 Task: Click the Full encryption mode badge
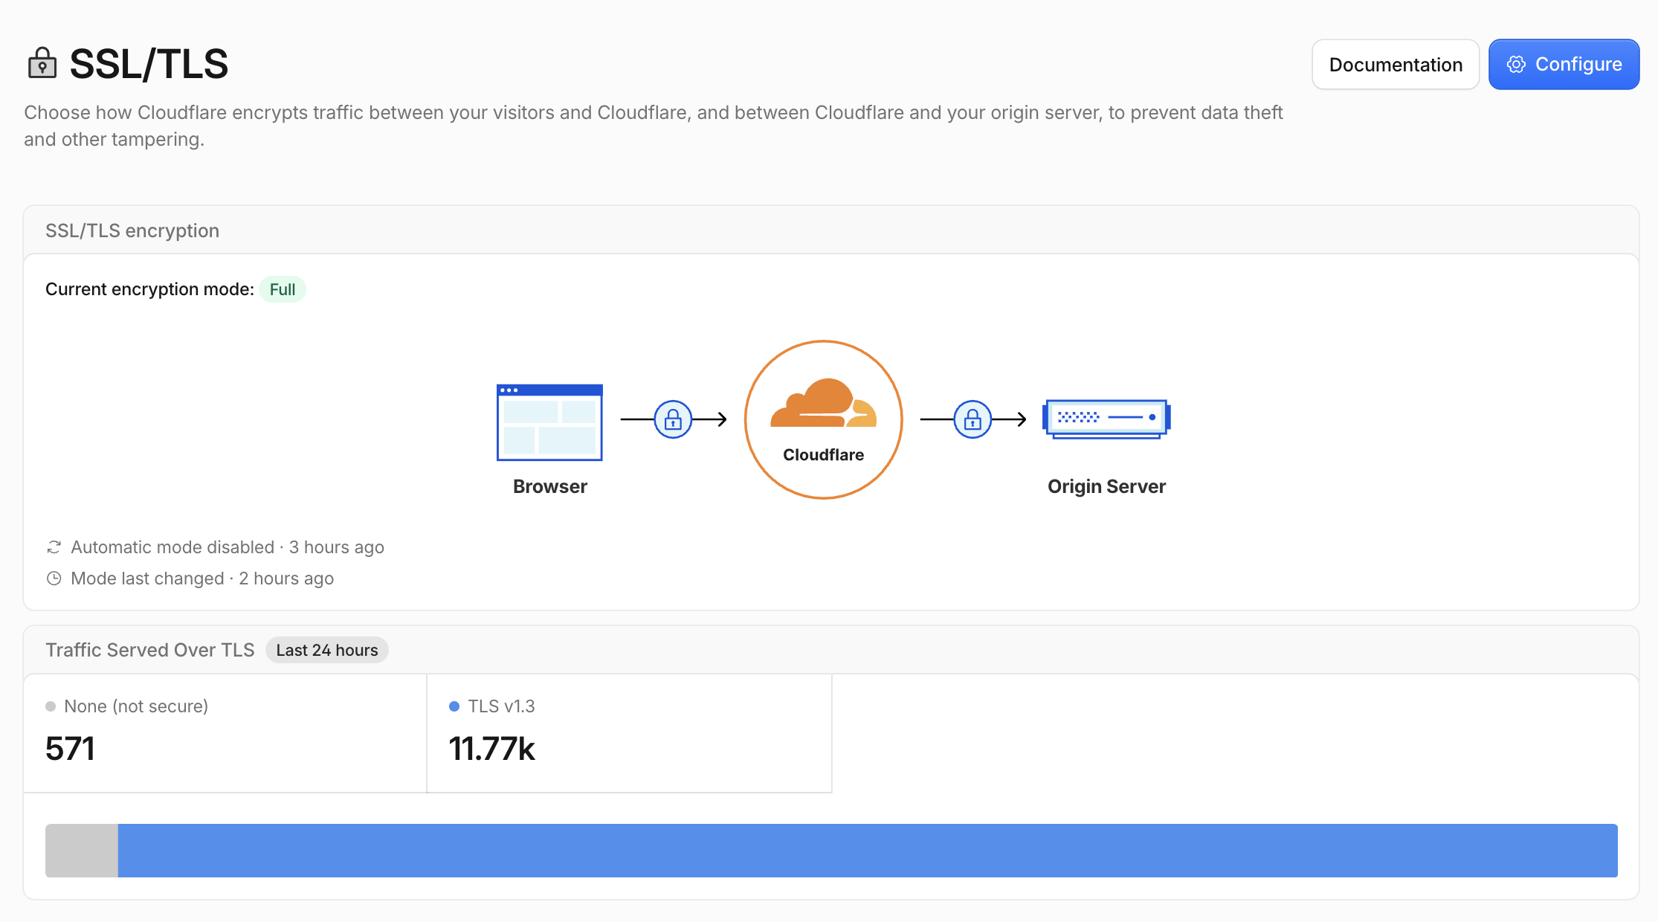click(x=283, y=289)
